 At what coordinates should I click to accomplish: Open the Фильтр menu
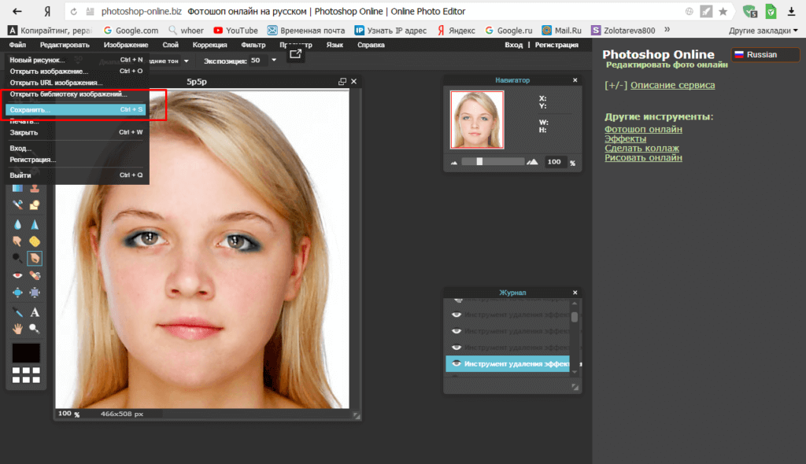[x=253, y=45]
